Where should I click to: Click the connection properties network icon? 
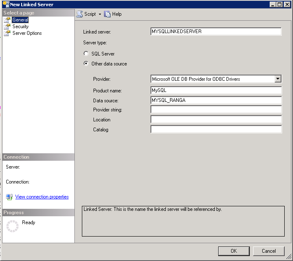pos(9,197)
